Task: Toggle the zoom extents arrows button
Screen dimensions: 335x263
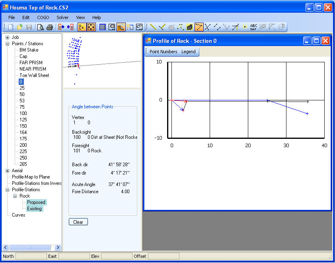Action: tap(91, 27)
